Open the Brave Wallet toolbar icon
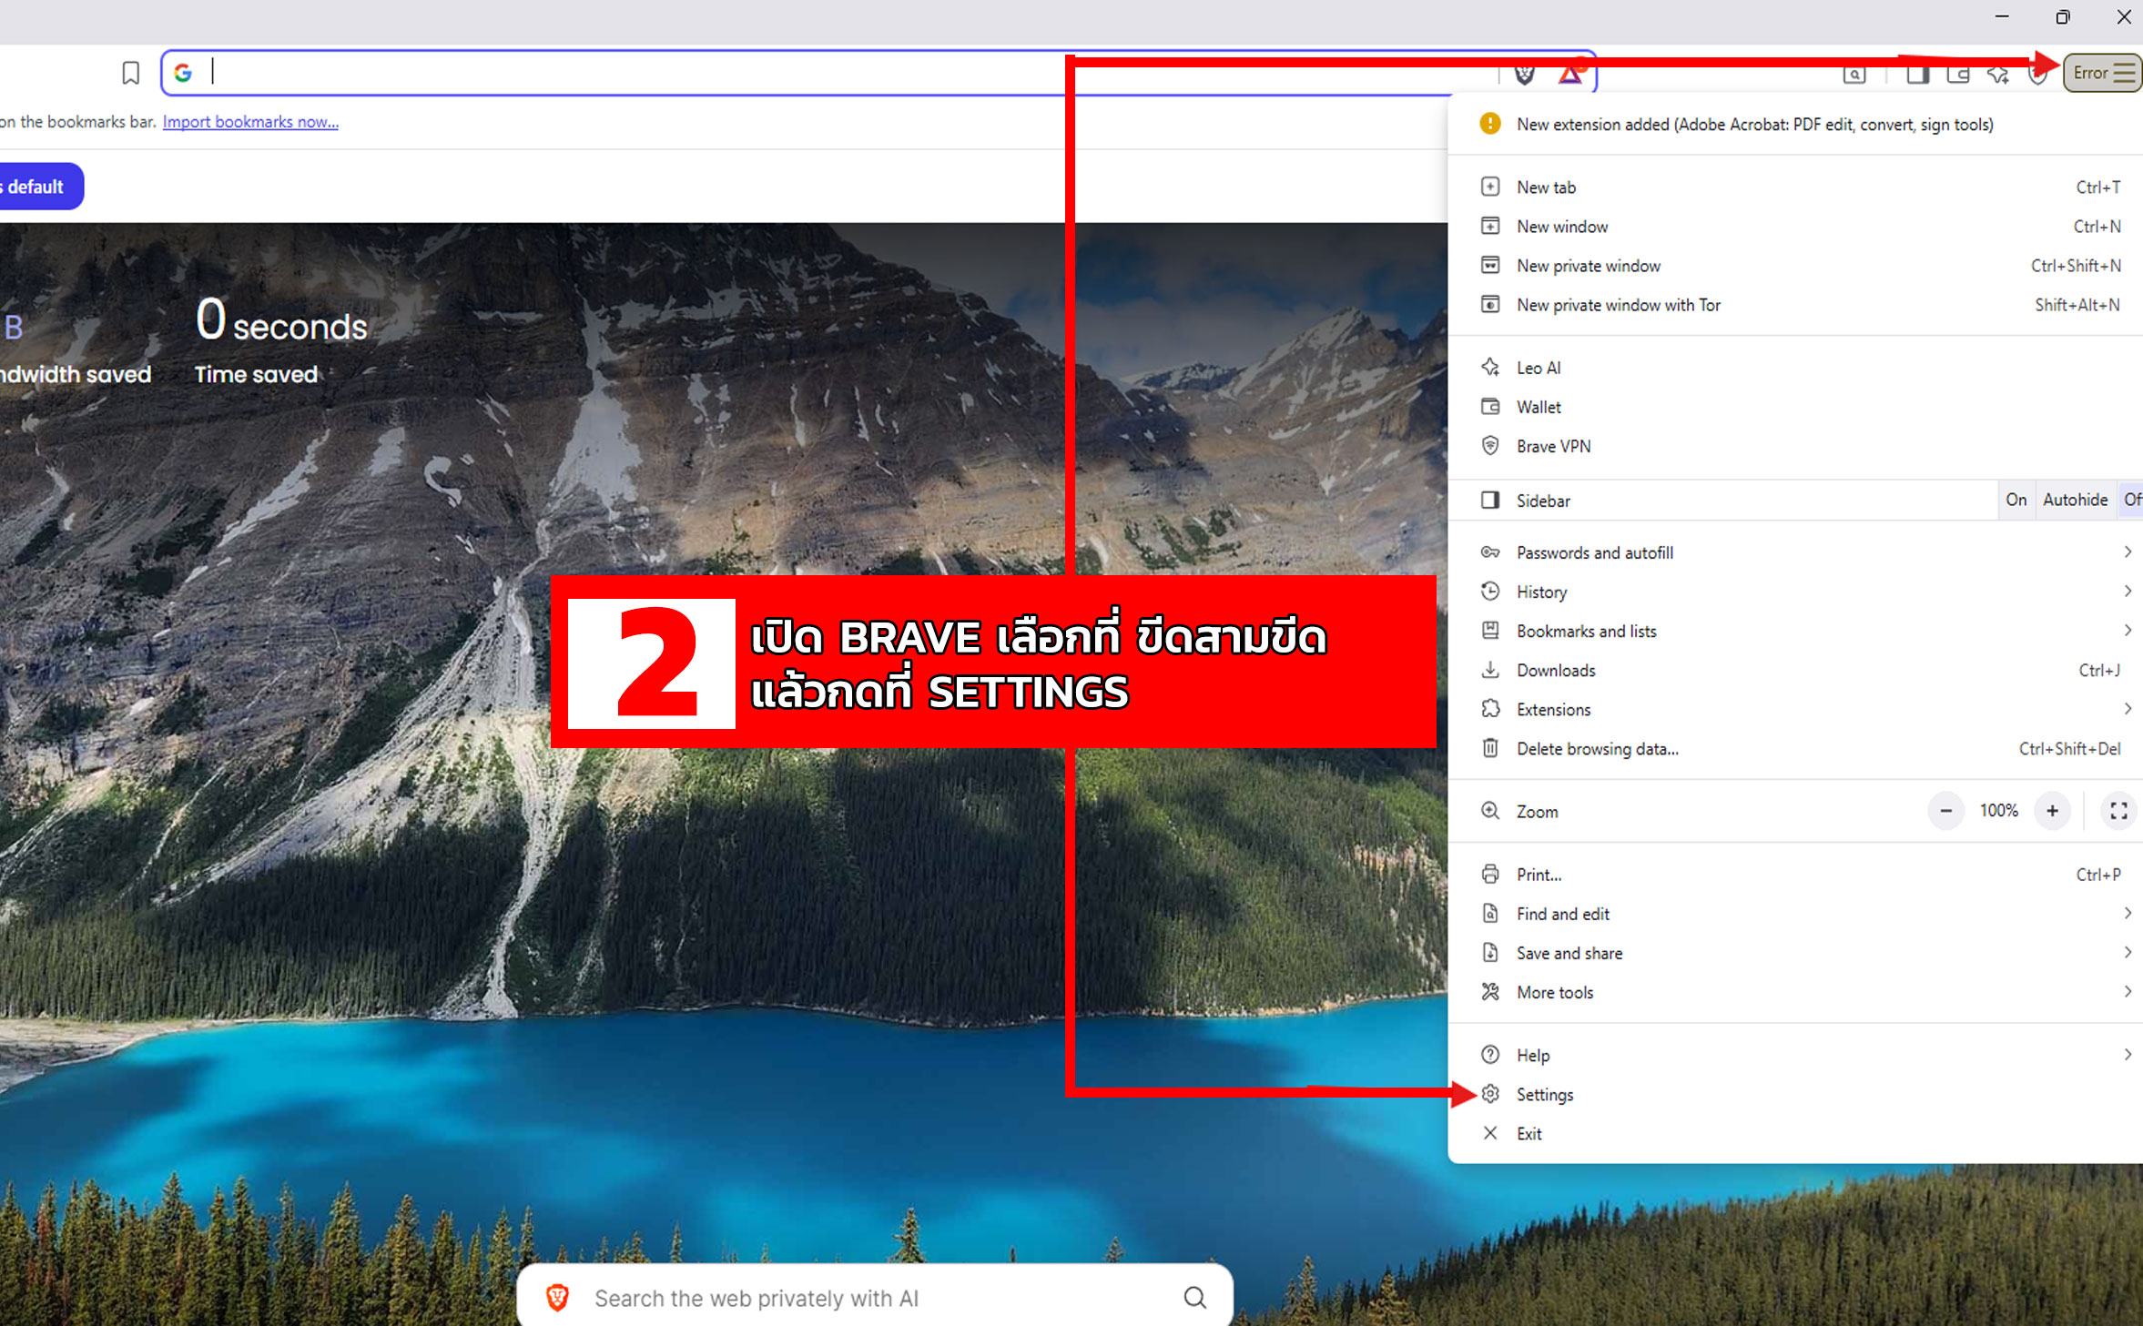Image resolution: width=2143 pixels, height=1326 pixels. 1958,75
